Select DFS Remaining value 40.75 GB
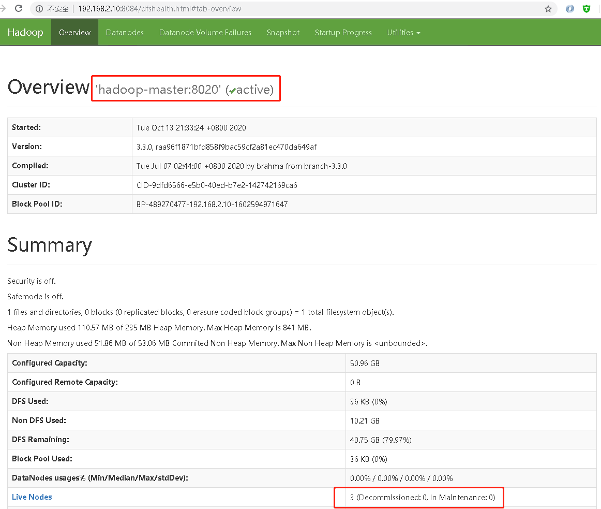Viewport: 601px width, 509px height. click(x=381, y=440)
